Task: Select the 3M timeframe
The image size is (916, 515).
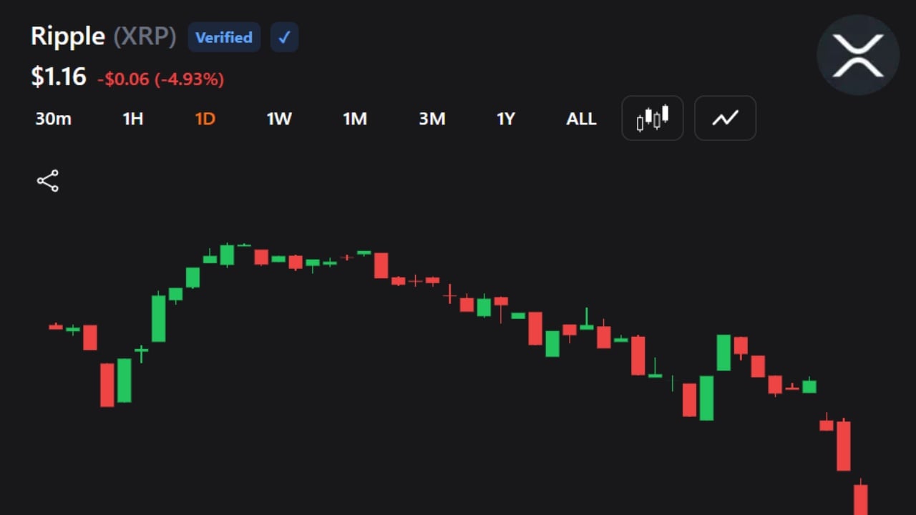Action: coord(432,119)
